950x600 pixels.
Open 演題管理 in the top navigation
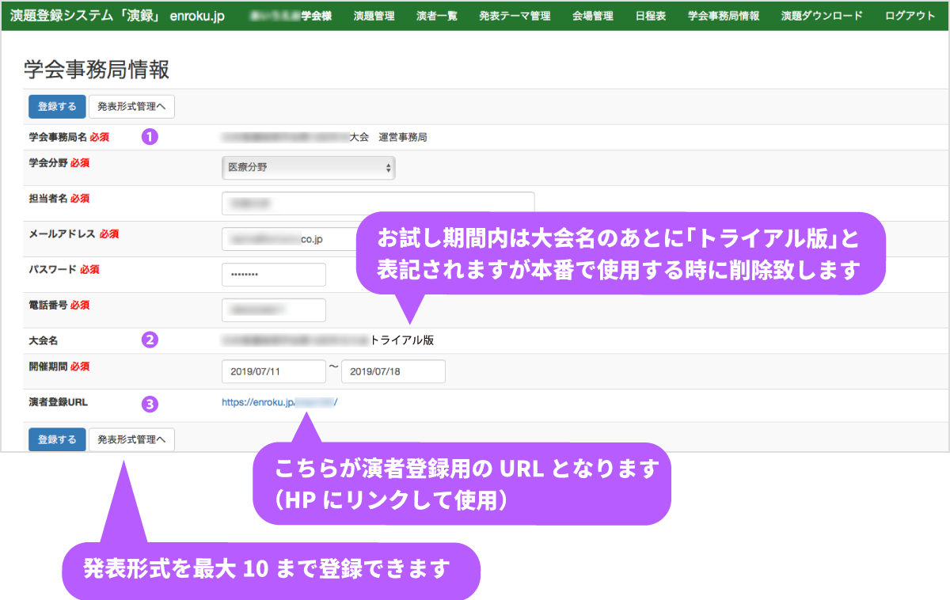[x=374, y=16]
